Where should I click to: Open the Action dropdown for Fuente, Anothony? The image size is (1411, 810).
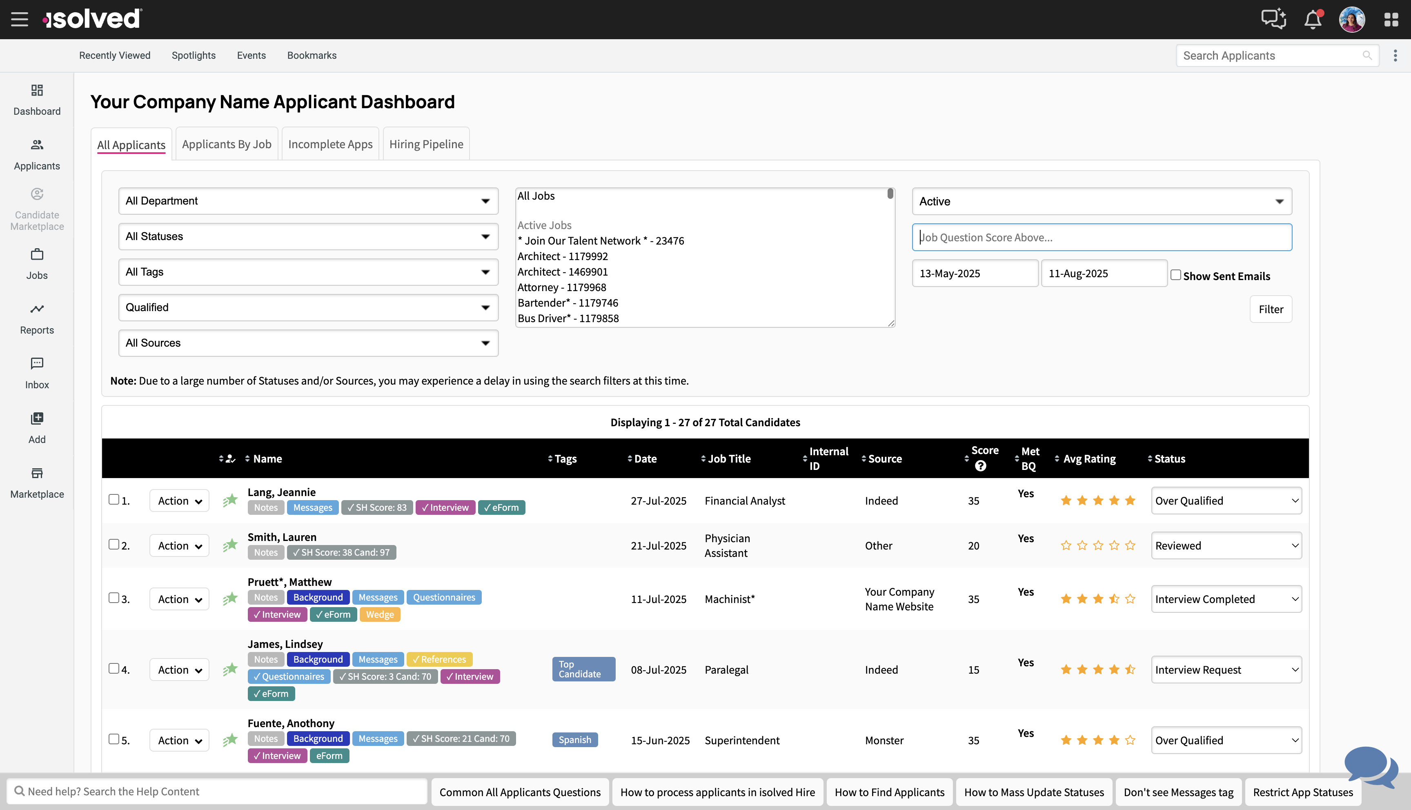coord(179,741)
